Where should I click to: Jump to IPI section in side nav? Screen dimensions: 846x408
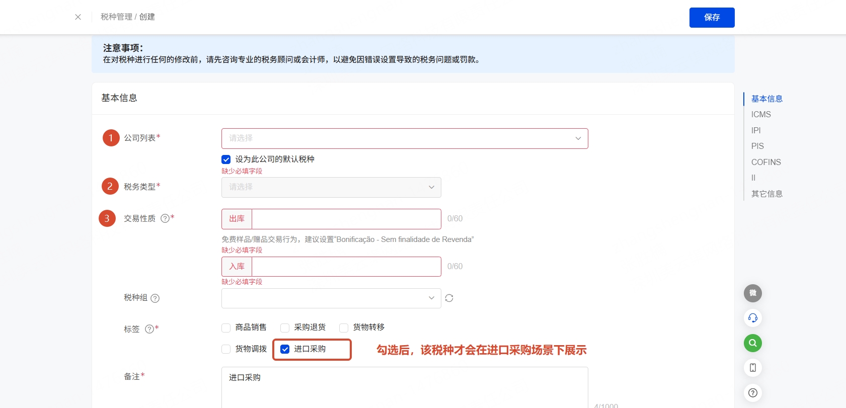[x=756, y=130]
